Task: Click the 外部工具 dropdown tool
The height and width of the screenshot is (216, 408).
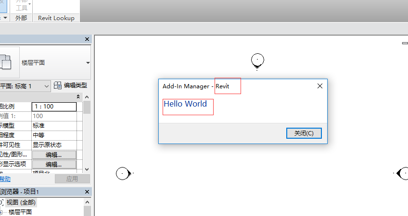Action: coord(22,6)
